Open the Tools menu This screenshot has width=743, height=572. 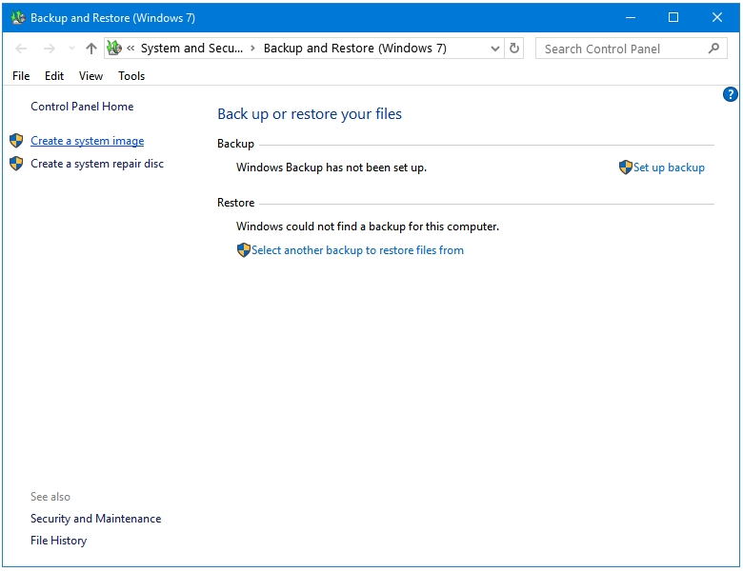tap(131, 76)
